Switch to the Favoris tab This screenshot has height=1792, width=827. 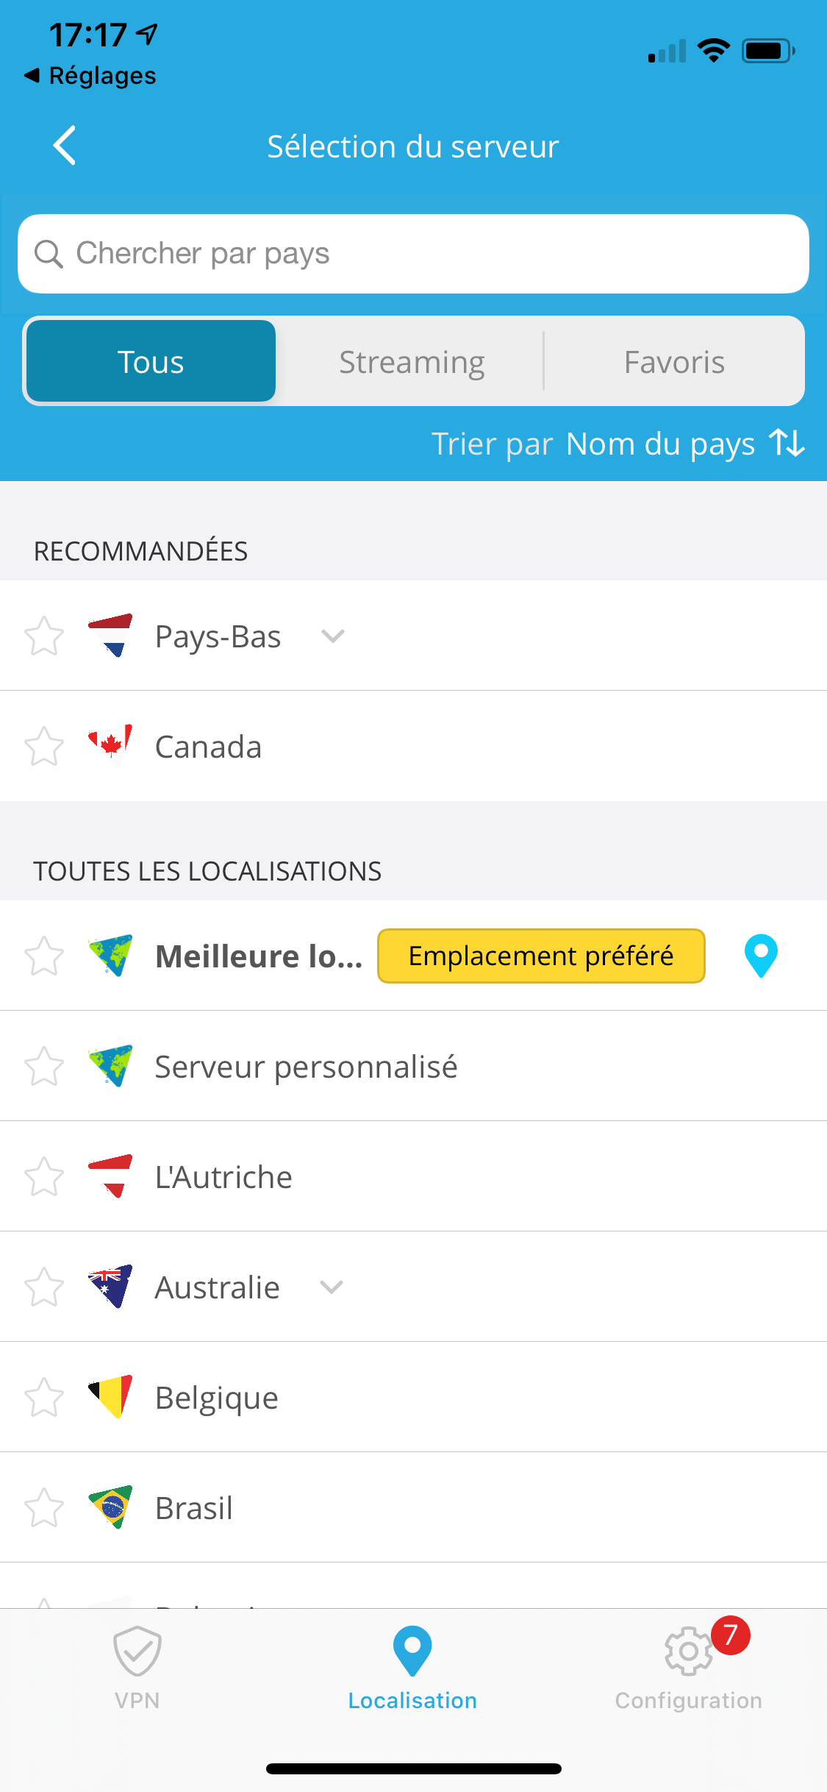point(674,361)
